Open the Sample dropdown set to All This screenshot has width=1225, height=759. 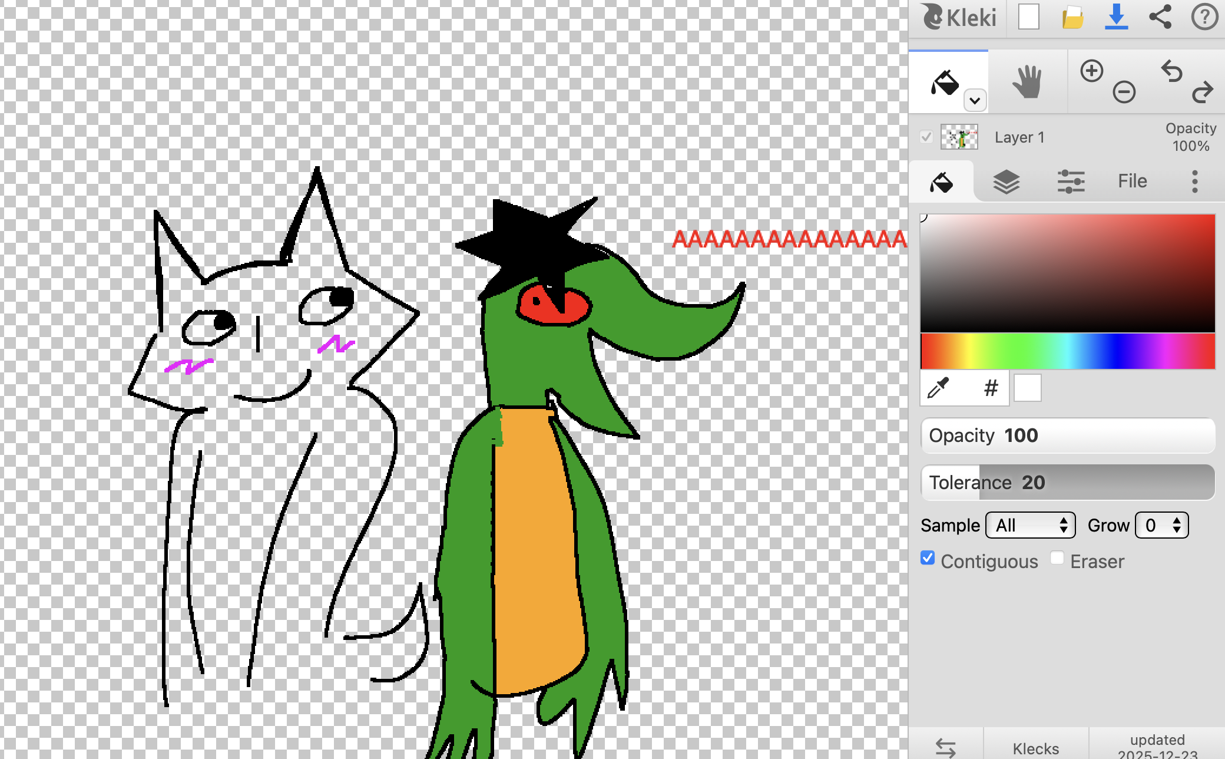1031,525
